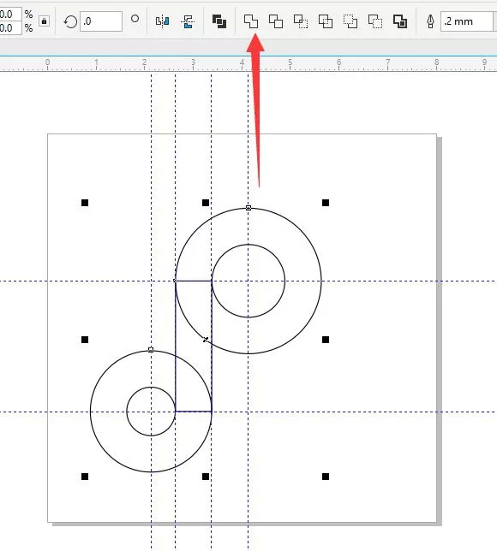The width and height of the screenshot is (497, 551).
Task: Mirror the selection horizontally
Action: 163,21
